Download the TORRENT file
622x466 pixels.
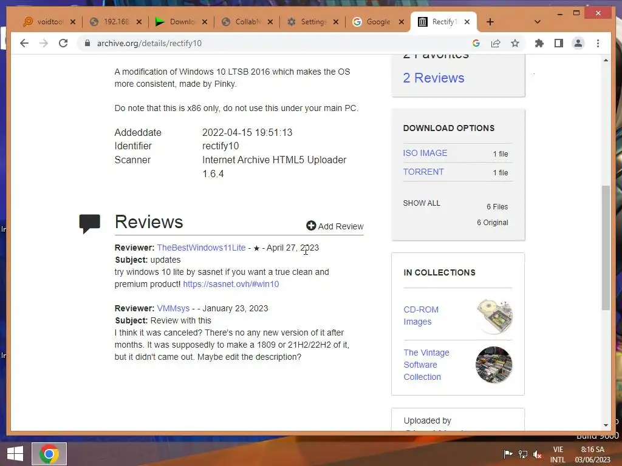click(x=423, y=172)
